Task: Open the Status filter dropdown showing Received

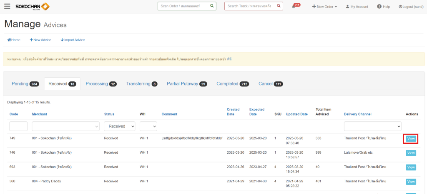Action: coord(120,126)
